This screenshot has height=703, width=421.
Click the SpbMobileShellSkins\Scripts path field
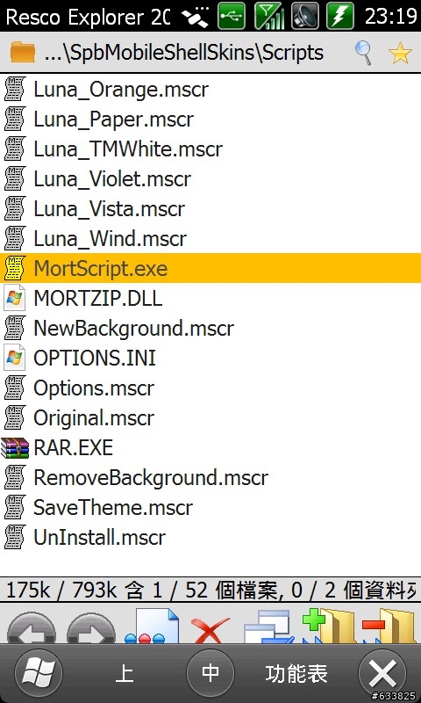click(184, 53)
